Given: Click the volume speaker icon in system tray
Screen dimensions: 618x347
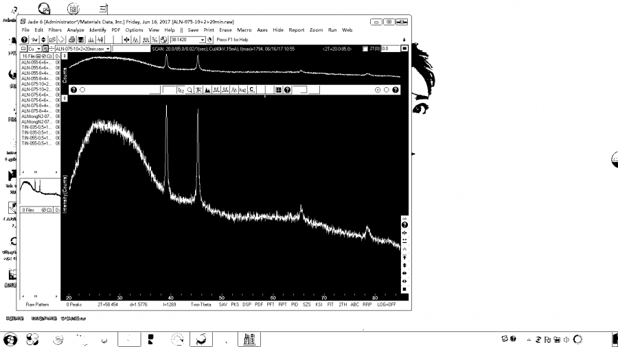Looking at the screenshot, I should click(566, 339).
